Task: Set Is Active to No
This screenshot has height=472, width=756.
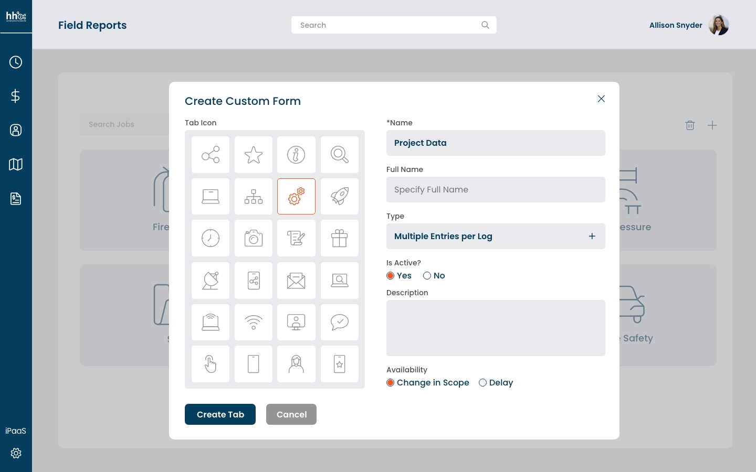Action: 427,276
